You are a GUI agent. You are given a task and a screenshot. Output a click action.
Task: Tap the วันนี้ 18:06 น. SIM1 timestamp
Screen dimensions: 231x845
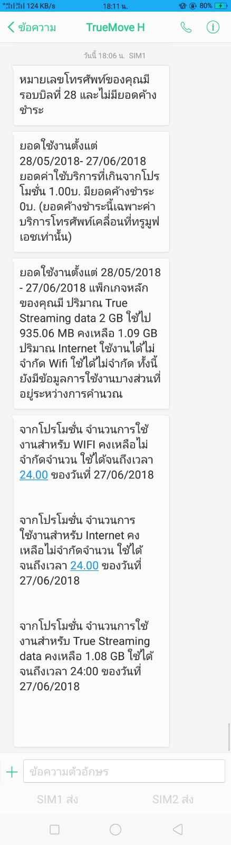point(114,55)
